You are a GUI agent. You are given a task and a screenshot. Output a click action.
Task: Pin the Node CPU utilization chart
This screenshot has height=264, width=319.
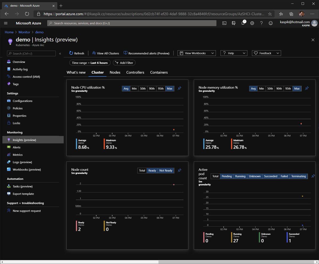[179, 88]
